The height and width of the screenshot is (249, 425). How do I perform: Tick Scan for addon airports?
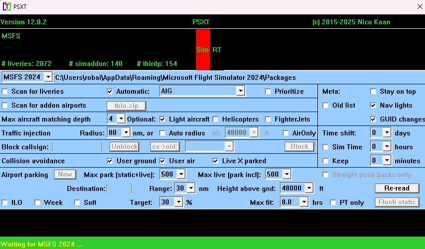coord(4,105)
